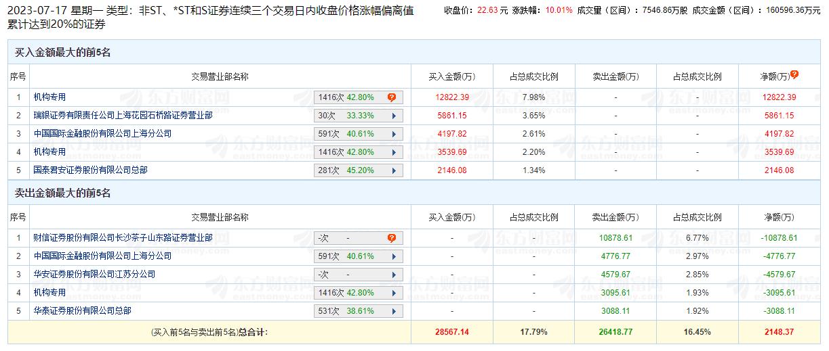Expand the arrow in 国泰君安 281次 45.20% box
Viewport: 829px width, 351px height.
point(394,170)
